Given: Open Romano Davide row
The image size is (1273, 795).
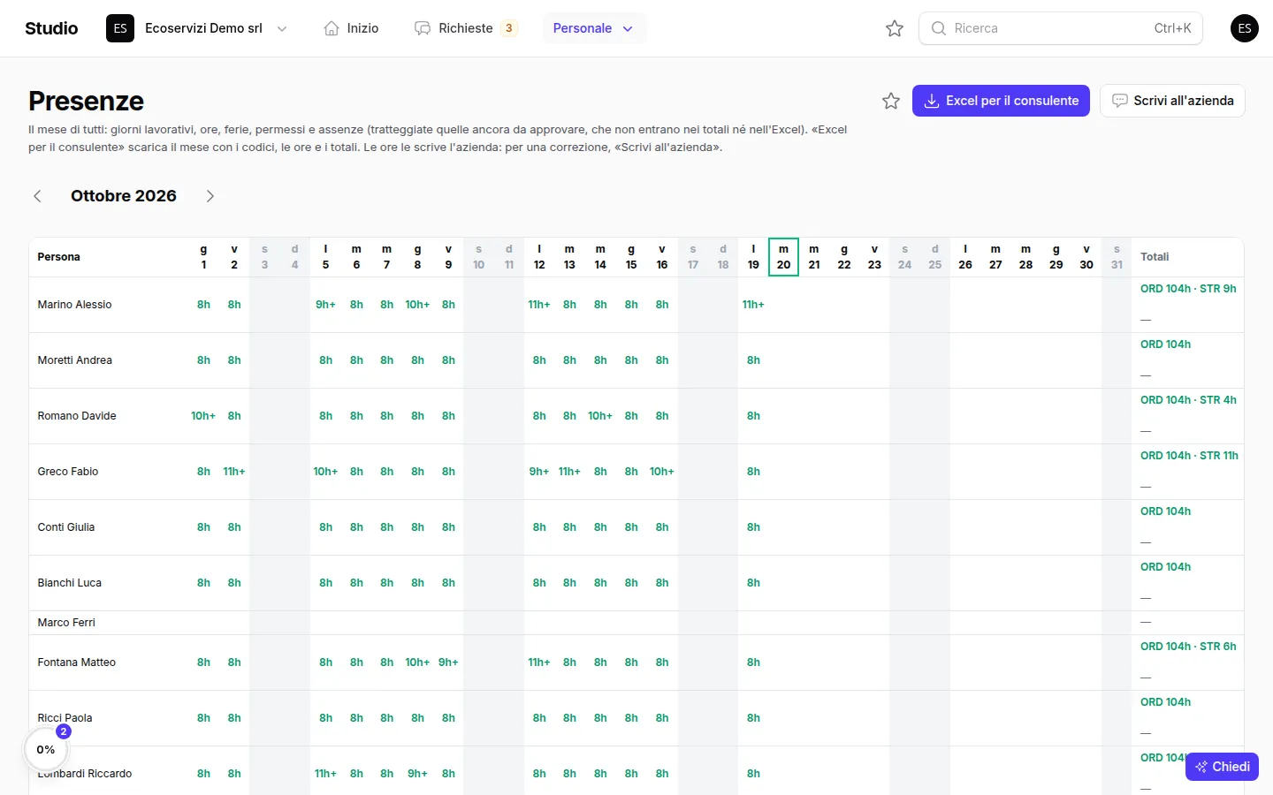Looking at the screenshot, I should click(x=636, y=416).
